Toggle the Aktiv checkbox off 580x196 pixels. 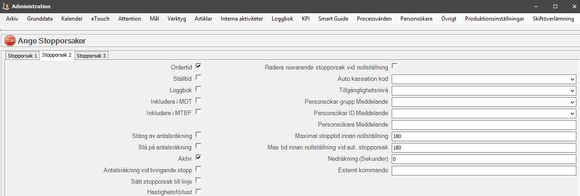(198, 158)
